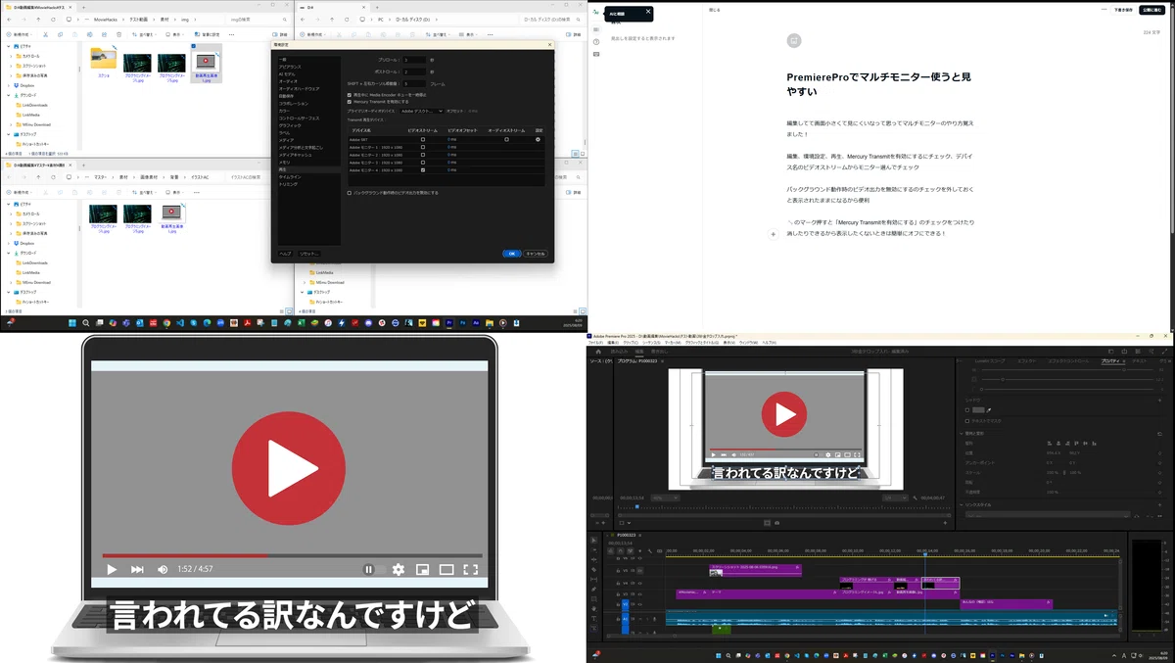The width and height of the screenshot is (1175, 663).
Task: Click 下書き保存 in note editor
Action: pos(1123,9)
